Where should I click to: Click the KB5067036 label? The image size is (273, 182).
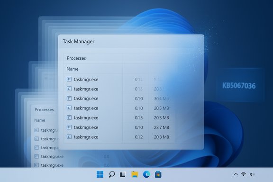[x=239, y=86]
